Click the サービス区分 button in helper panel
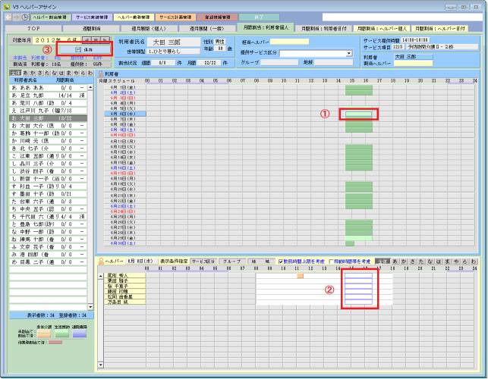 (203, 262)
